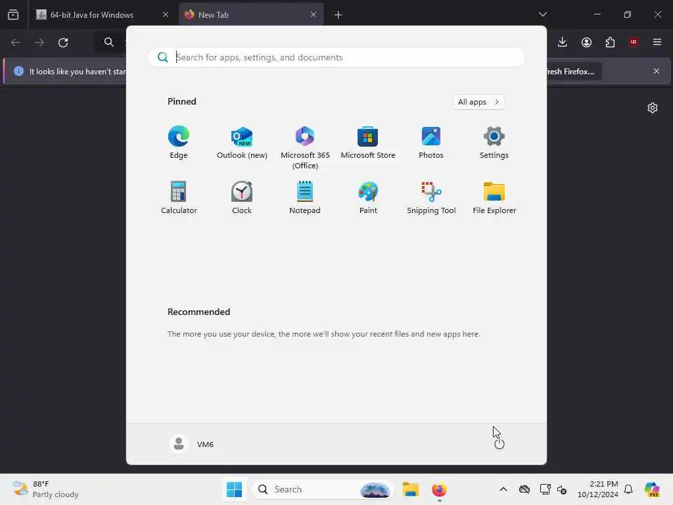Click the Windows Start button on taskbar
The height and width of the screenshot is (505, 673).
234,489
